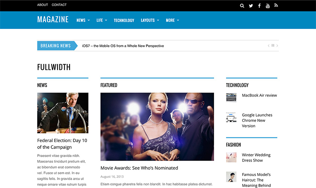The image size is (316, 188).
Task: Open the About page link
Action: click(x=43, y=5)
